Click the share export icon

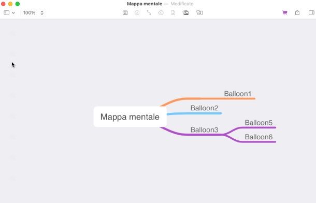(297, 12)
